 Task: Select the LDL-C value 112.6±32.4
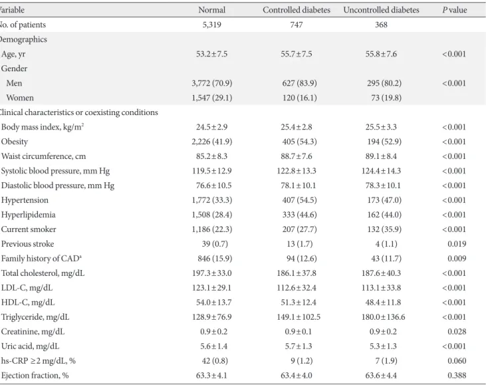pyautogui.click(x=297, y=288)
